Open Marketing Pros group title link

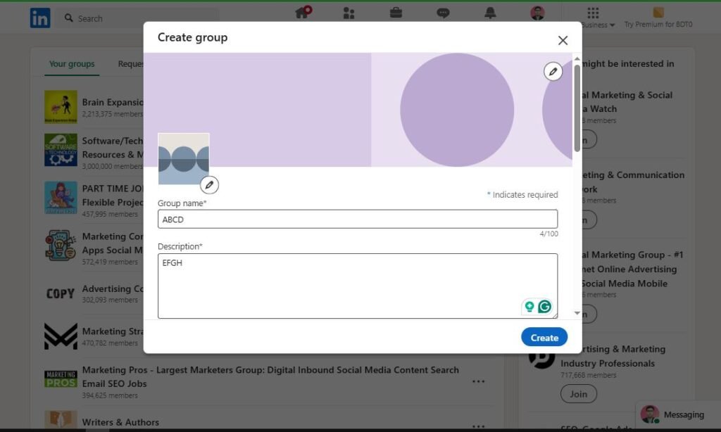click(x=270, y=376)
